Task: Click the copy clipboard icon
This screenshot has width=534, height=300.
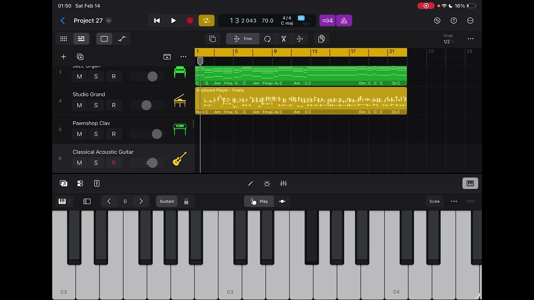Action: tap(321, 39)
